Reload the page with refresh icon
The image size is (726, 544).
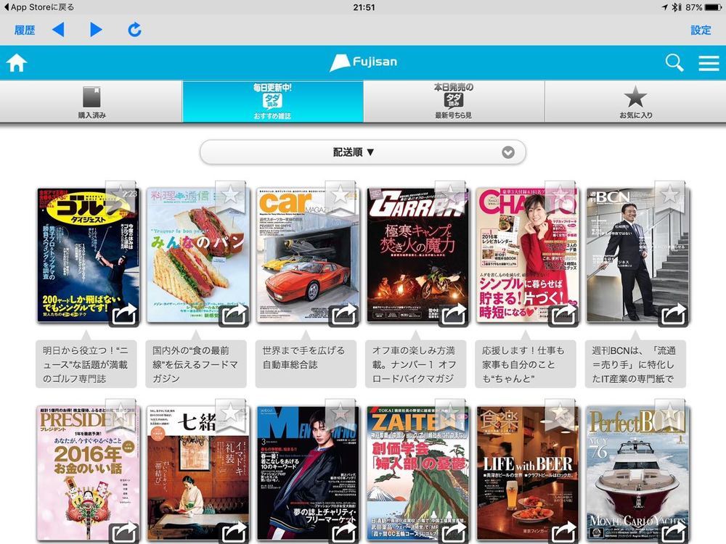[134, 30]
